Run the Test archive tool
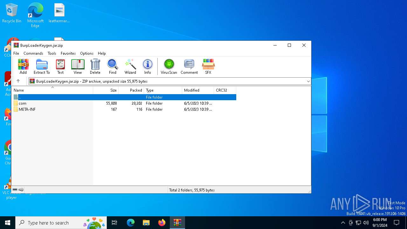407x229 pixels. [60, 66]
